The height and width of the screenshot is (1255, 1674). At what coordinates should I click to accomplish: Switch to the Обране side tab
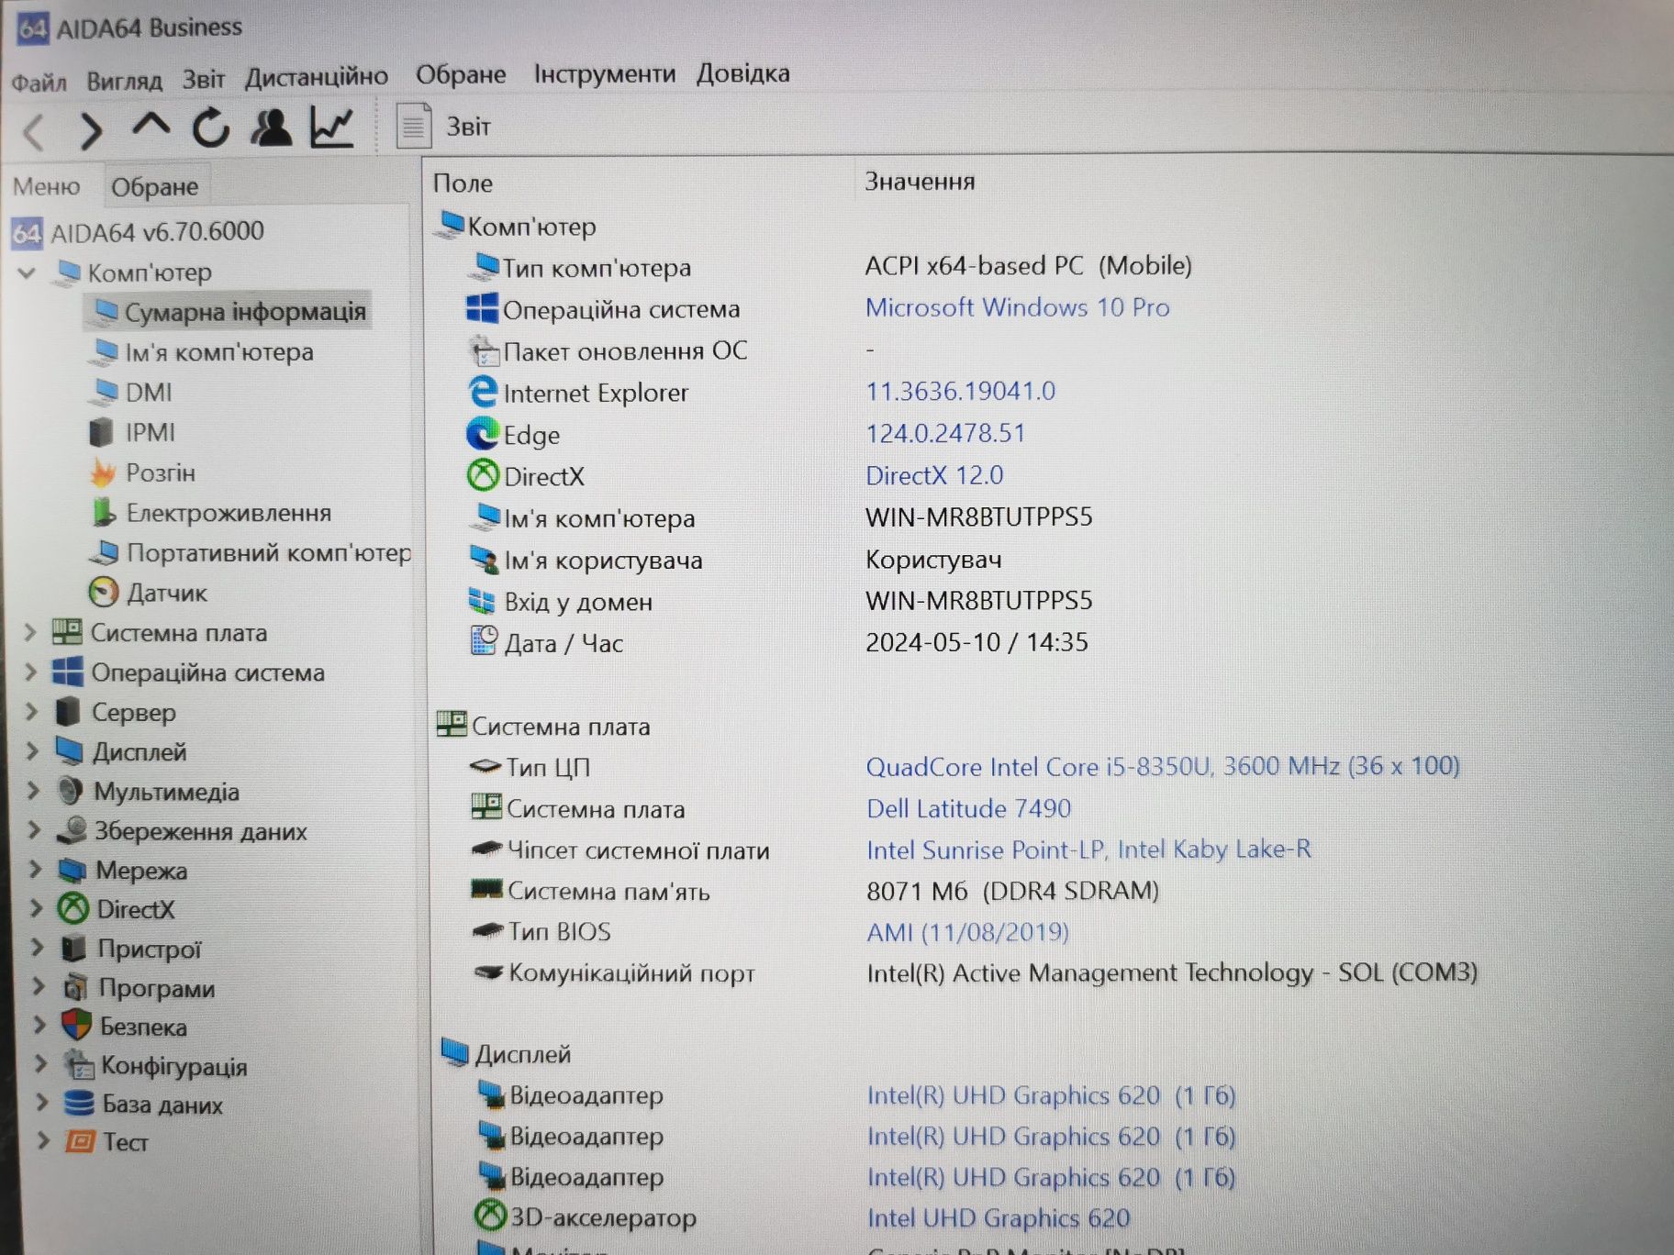tap(154, 187)
